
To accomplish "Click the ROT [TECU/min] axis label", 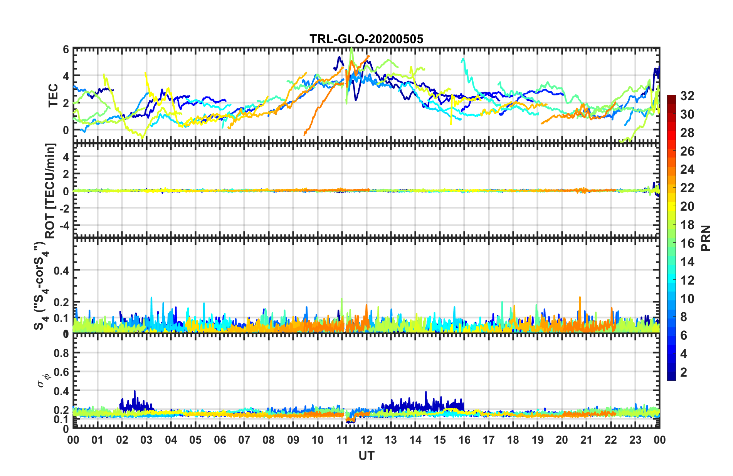I will [x=50, y=191].
